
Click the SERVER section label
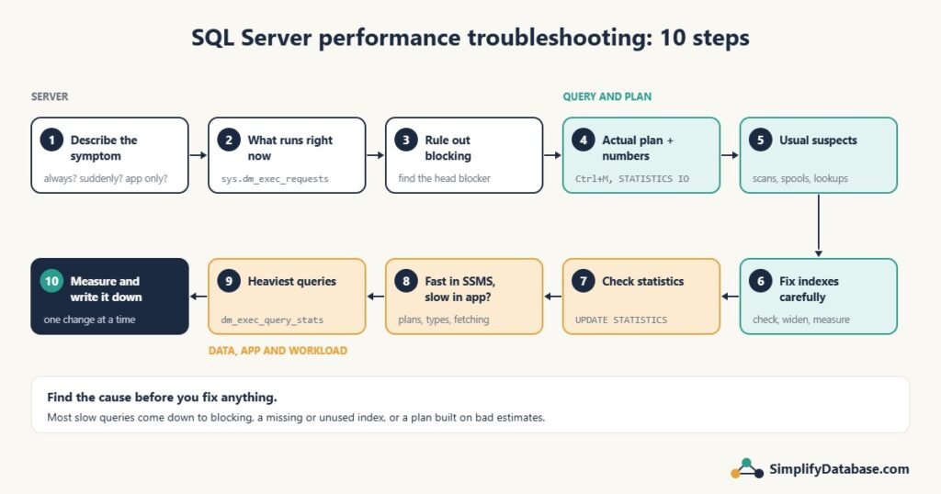point(50,96)
